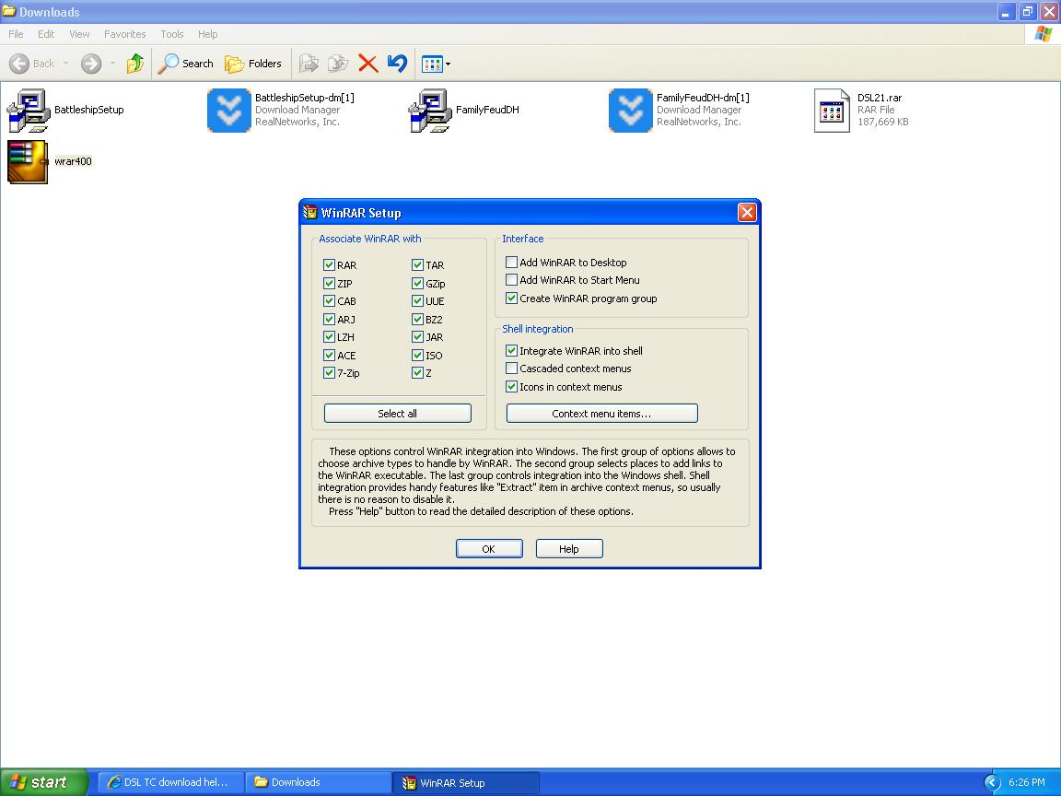This screenshot has height=796, width=1061.
Task: Enable Add WinRAR to Desktop
Action: click(x=511, y=262)
